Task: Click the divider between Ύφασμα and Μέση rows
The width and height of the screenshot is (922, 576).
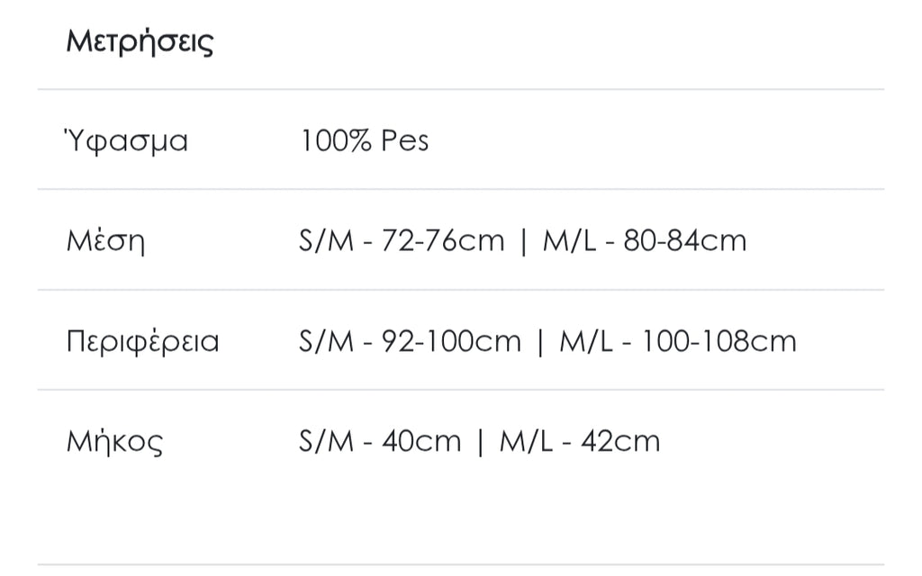Action: [461, 189]
